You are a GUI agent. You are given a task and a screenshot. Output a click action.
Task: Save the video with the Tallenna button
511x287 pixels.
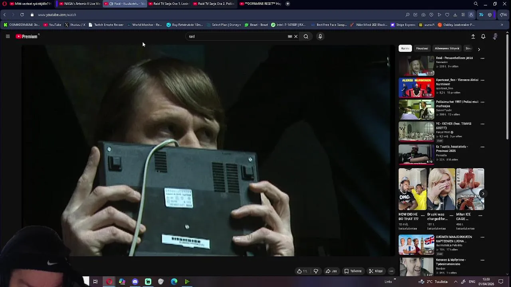pos(353,271)
